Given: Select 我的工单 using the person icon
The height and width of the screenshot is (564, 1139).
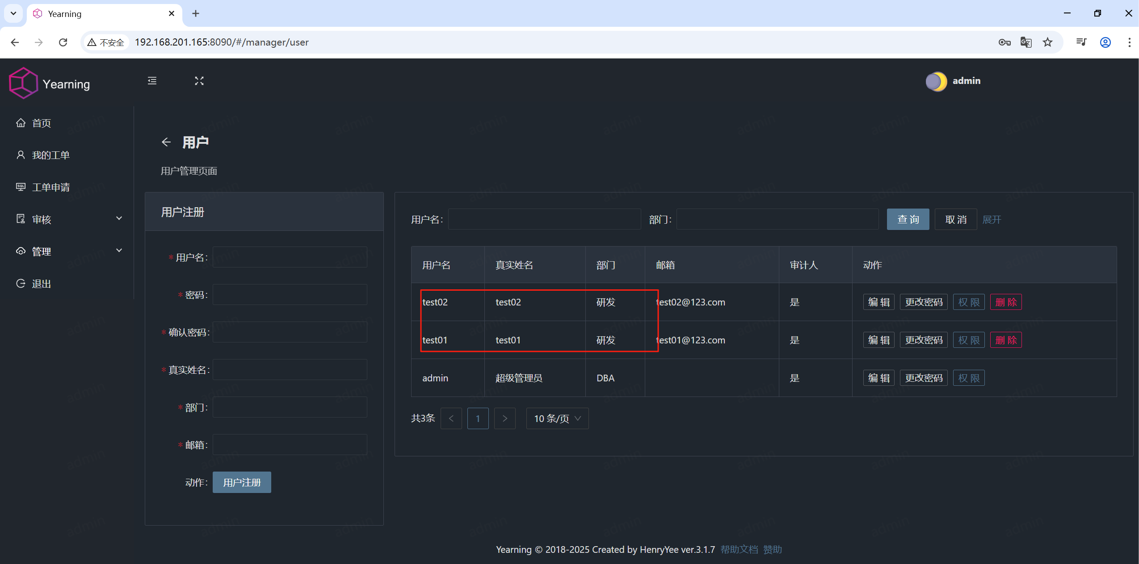Looking at the screenshot, I should click(x=21, y=155).
